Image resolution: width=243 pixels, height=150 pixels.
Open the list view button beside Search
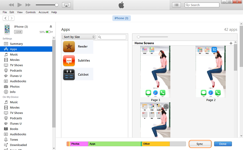tap(176, 5)
